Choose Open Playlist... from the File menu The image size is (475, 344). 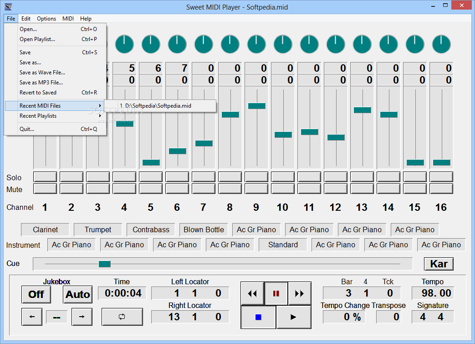point(56,39)
